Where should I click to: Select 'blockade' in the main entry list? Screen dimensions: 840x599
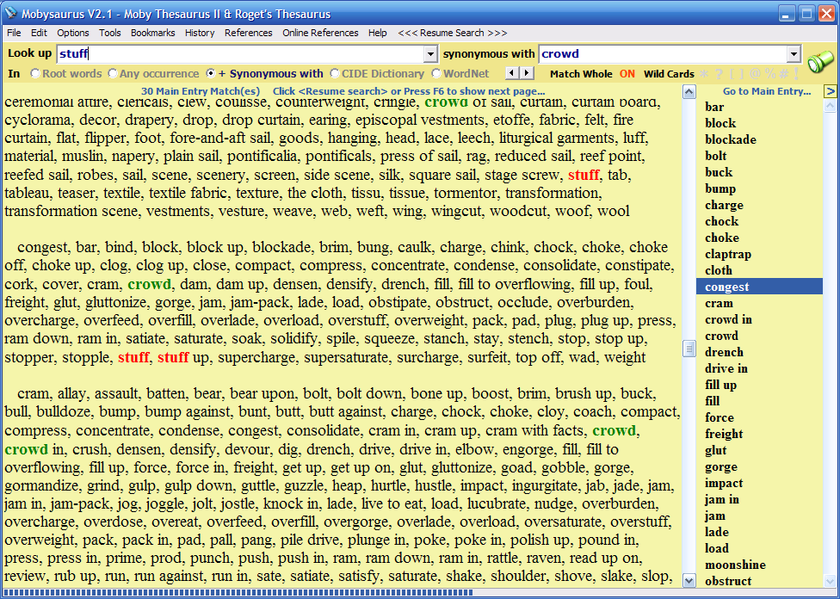click(x=730, y=139)
